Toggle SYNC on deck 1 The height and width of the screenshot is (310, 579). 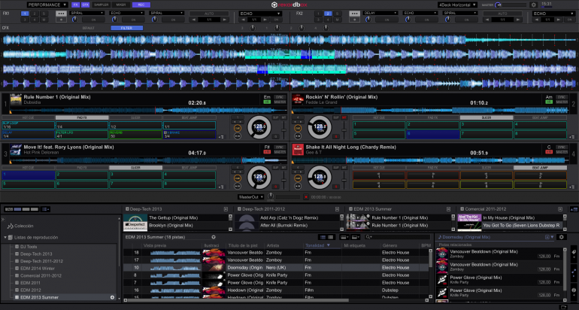(x=280, y=96)
